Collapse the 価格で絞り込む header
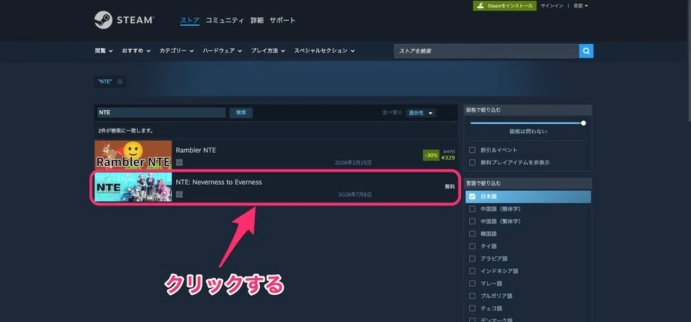 click(528, 110)
